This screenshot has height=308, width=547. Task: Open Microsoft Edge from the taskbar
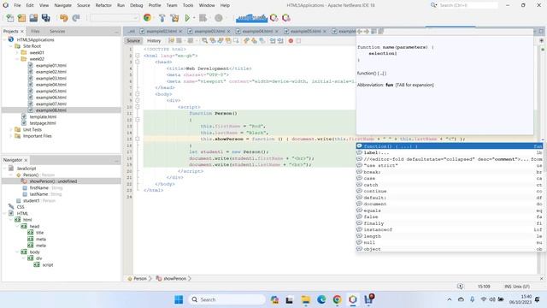click(321, 299)
